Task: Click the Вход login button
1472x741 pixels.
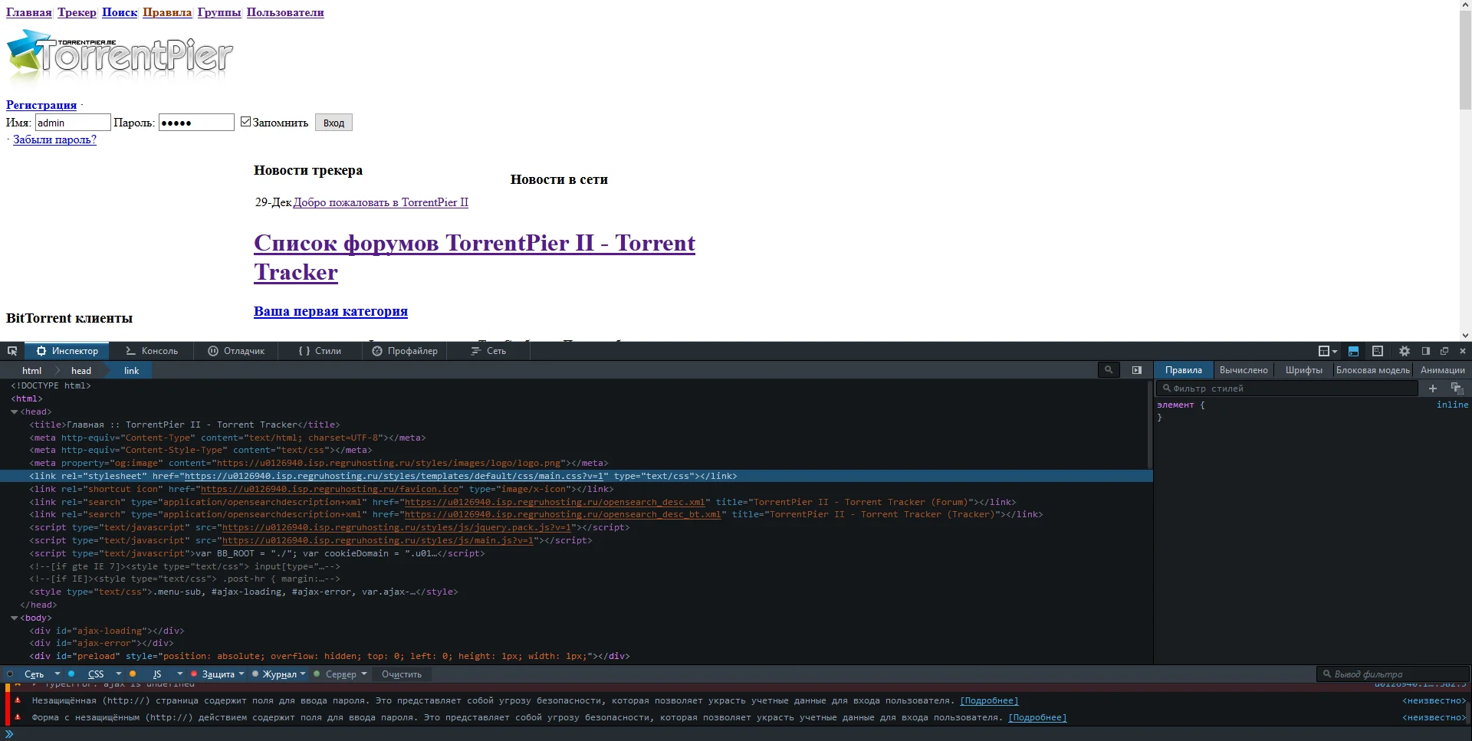Action: [x=333, y=123]
